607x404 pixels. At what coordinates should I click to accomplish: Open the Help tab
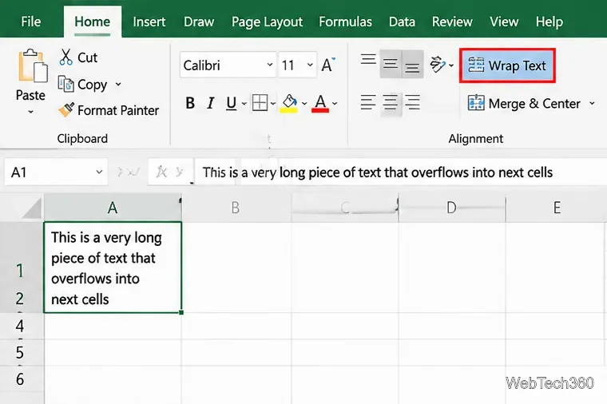549,22
